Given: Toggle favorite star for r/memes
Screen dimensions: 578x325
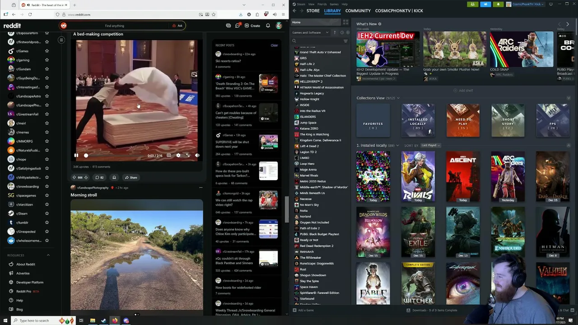Looking at the screenshot, I should [x=47, y=132].
